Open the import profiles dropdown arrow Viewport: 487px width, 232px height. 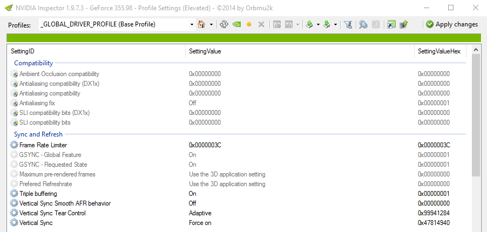[335, 24]
